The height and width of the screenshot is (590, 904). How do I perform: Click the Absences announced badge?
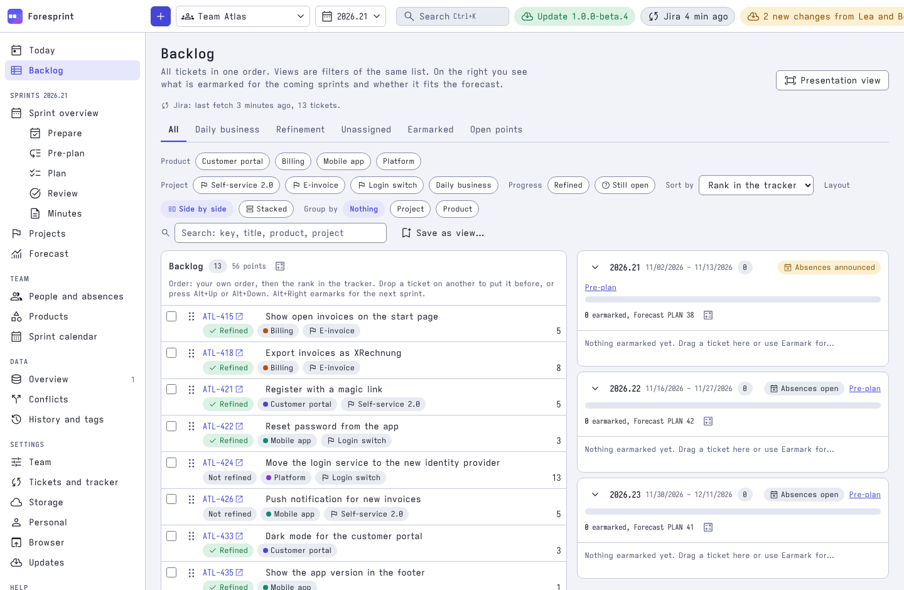829,267
